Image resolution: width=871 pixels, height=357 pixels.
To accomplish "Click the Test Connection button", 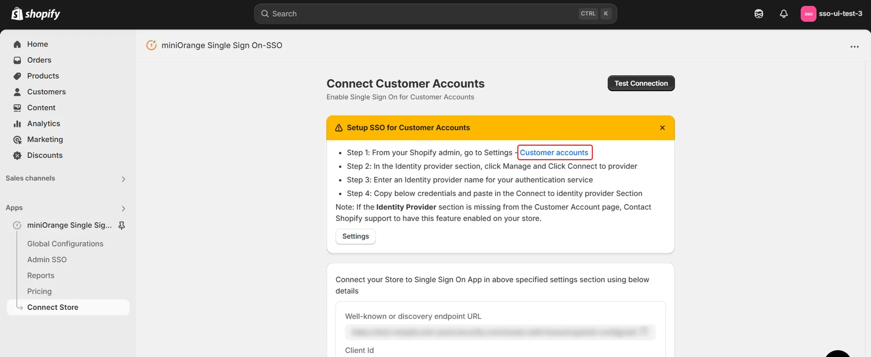I will pyautogui.click(x=641, y=83).
